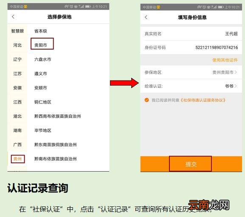Tap battery icon in left phone status bar

coord(88,6)
